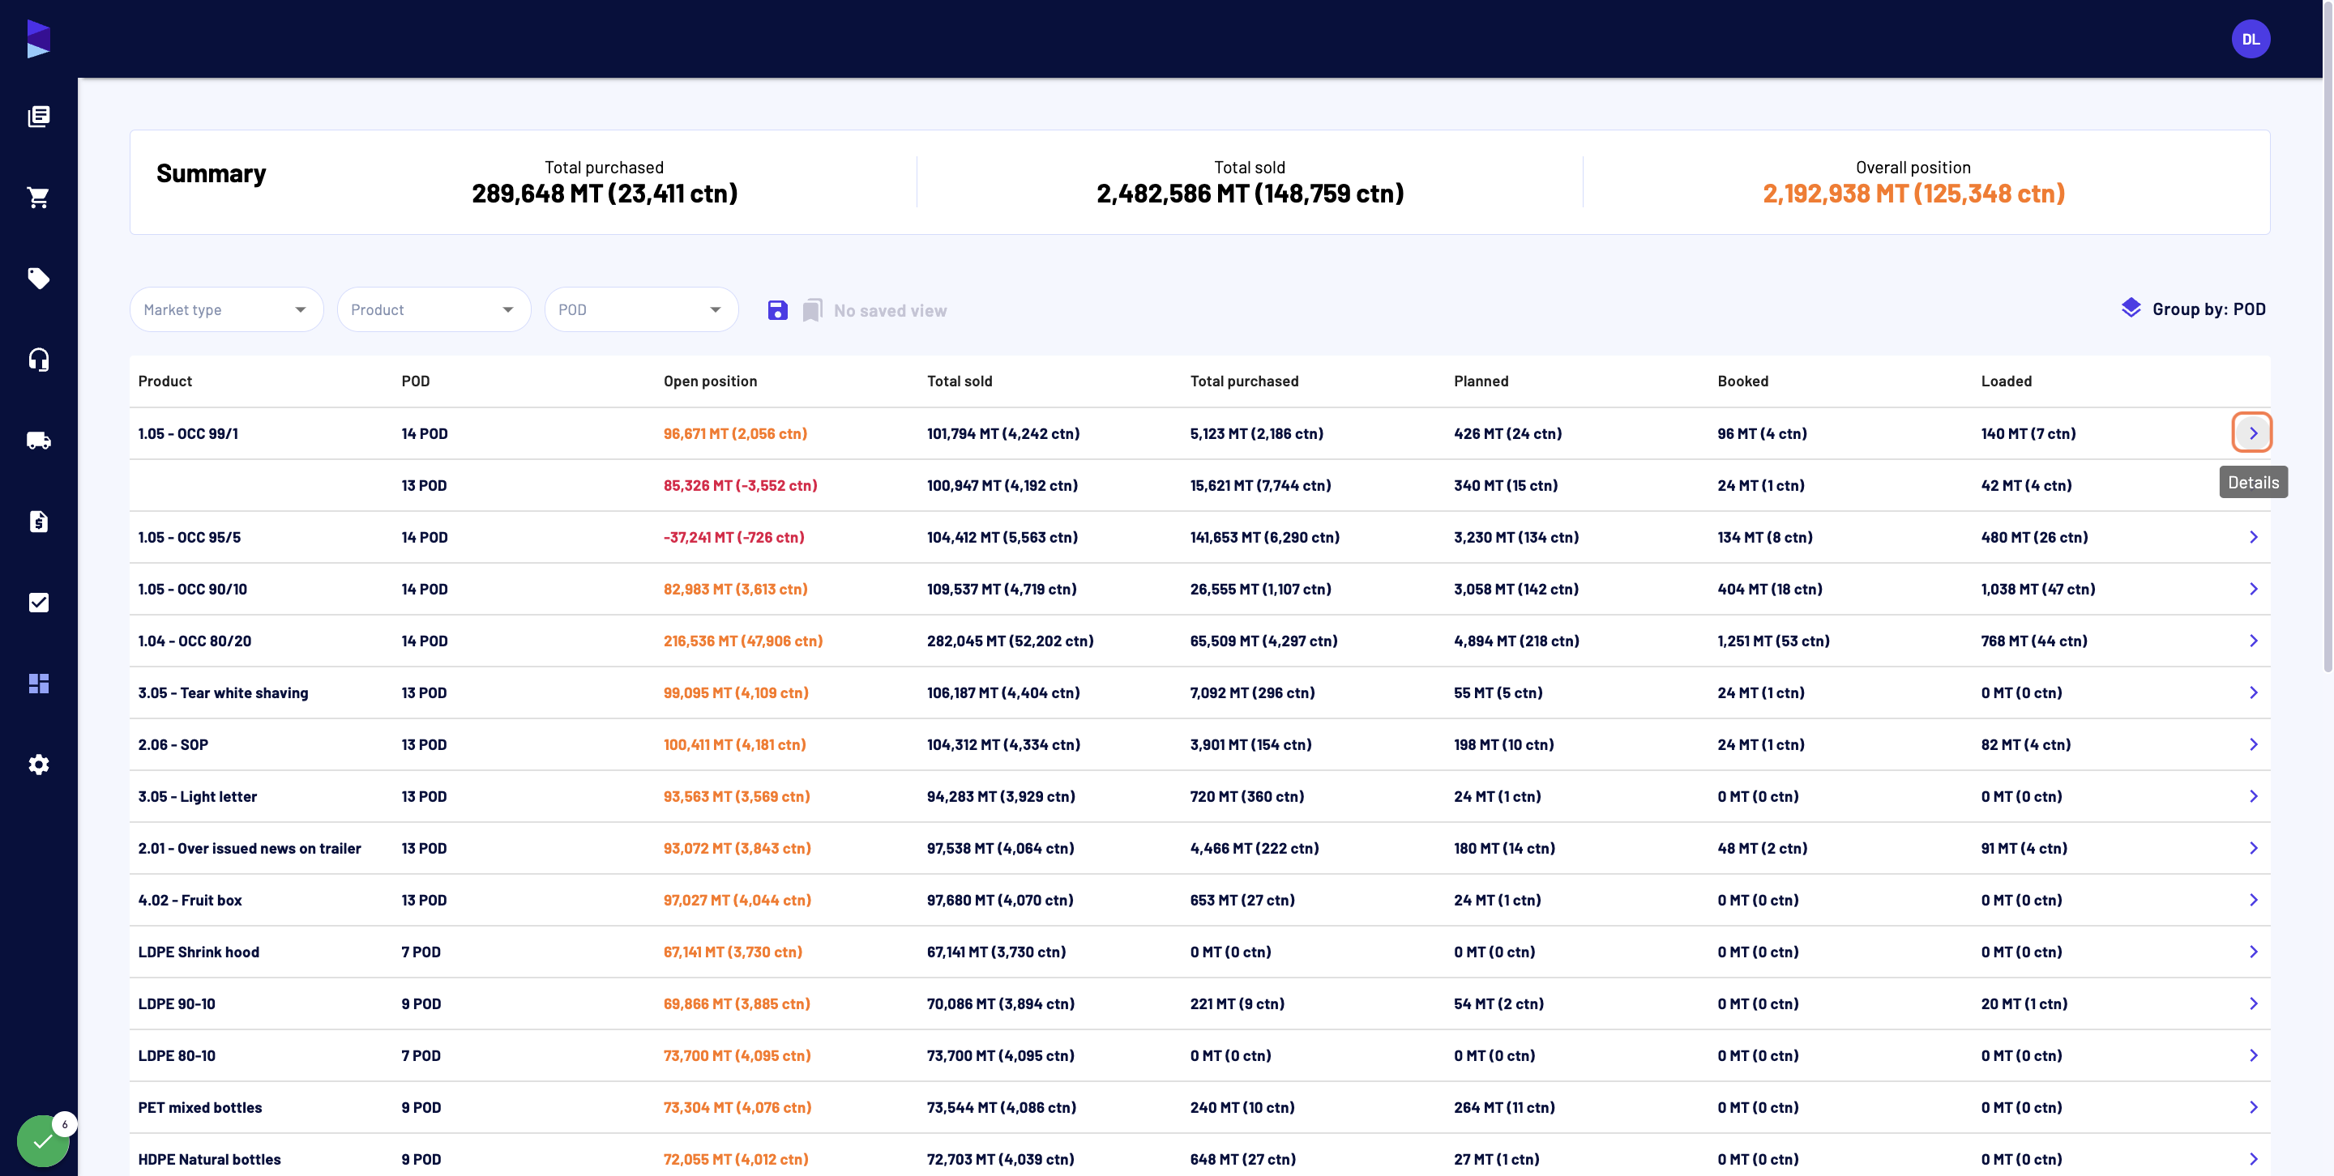Click the Booked column header
The width and height of the screenshot is (2334, 1176).
pos(1742,381)
